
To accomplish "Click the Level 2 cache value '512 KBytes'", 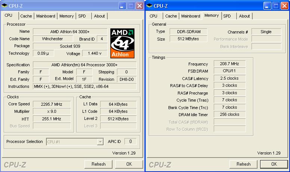I will point(118,119).
